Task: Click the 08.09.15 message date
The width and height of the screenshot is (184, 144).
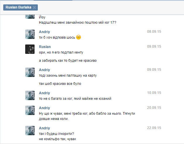Action: coord(154,31)
